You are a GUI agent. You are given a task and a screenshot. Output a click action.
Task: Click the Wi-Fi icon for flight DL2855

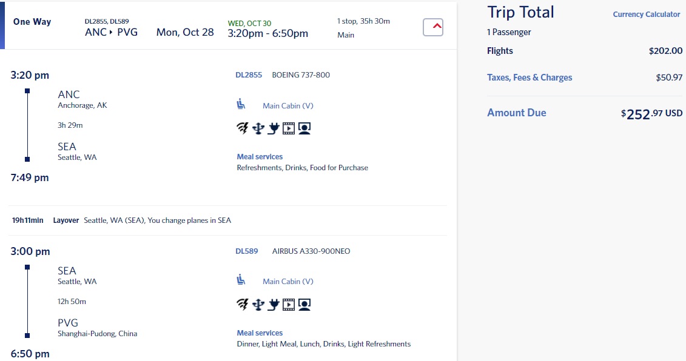[243, 128]
